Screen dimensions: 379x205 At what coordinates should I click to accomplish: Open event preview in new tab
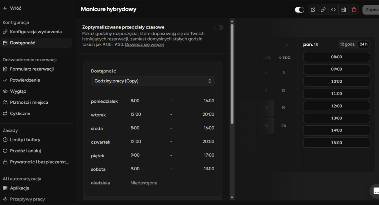click(x=313, y=10)
